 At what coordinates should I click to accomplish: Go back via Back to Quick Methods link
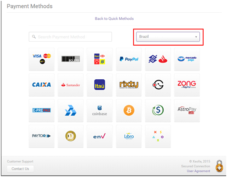[x=114, y=19]
